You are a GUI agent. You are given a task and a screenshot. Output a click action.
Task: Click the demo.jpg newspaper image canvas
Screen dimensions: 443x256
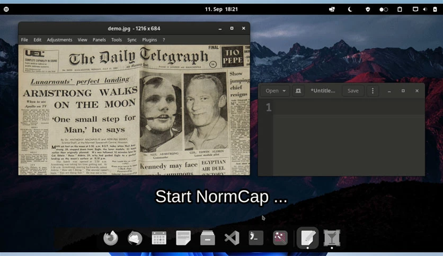pos(134,110)
